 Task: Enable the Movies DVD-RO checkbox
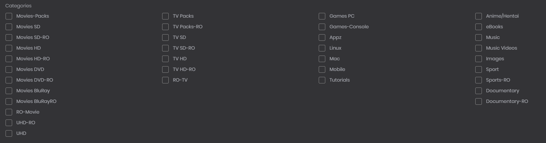click(9, 80)
